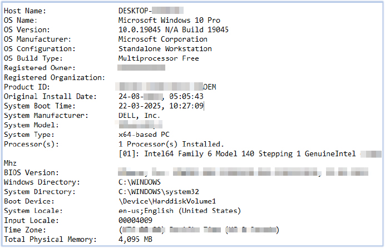Click the 'Processor(s):' label
Viewport: 385px width, 248px height.
coord(31,145)
